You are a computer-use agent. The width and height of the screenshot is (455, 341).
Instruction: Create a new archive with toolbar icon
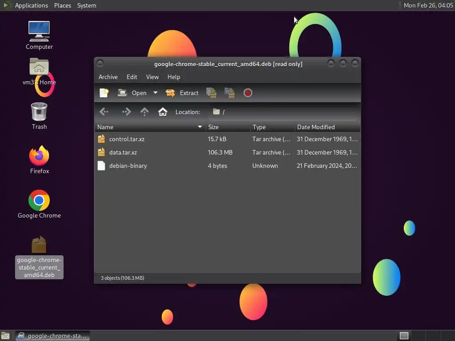coord(104,93)
